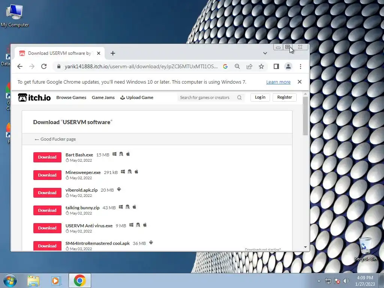Select the My Computer desktop icon
The width and height of the screenshot is (384, 288).
point(15,15)
